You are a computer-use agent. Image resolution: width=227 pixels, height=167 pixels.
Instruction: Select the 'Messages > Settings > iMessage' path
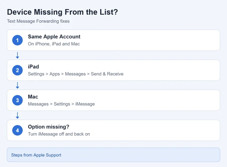tap(61, 104)
